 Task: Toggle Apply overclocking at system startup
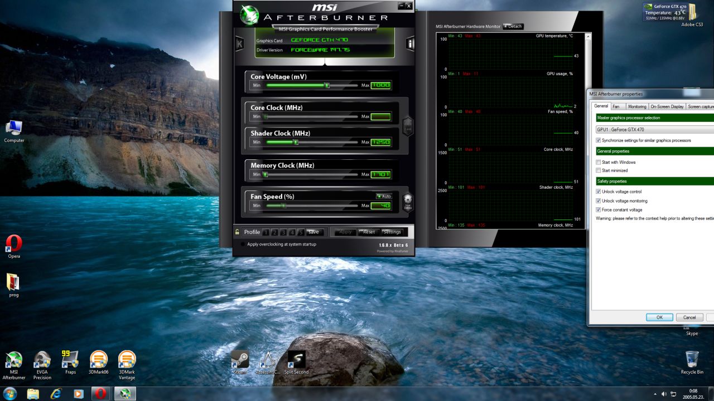243,244
